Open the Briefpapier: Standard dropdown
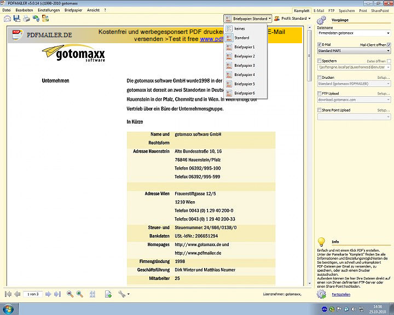Image resolution: width=394 pixels, height=315 pixels. click(x=248, y=19)
